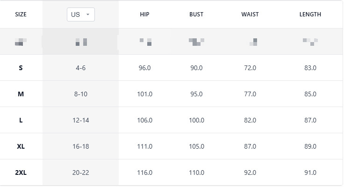Click the LENGTH column header
This screenshot has height=187, width=344.
310,14
